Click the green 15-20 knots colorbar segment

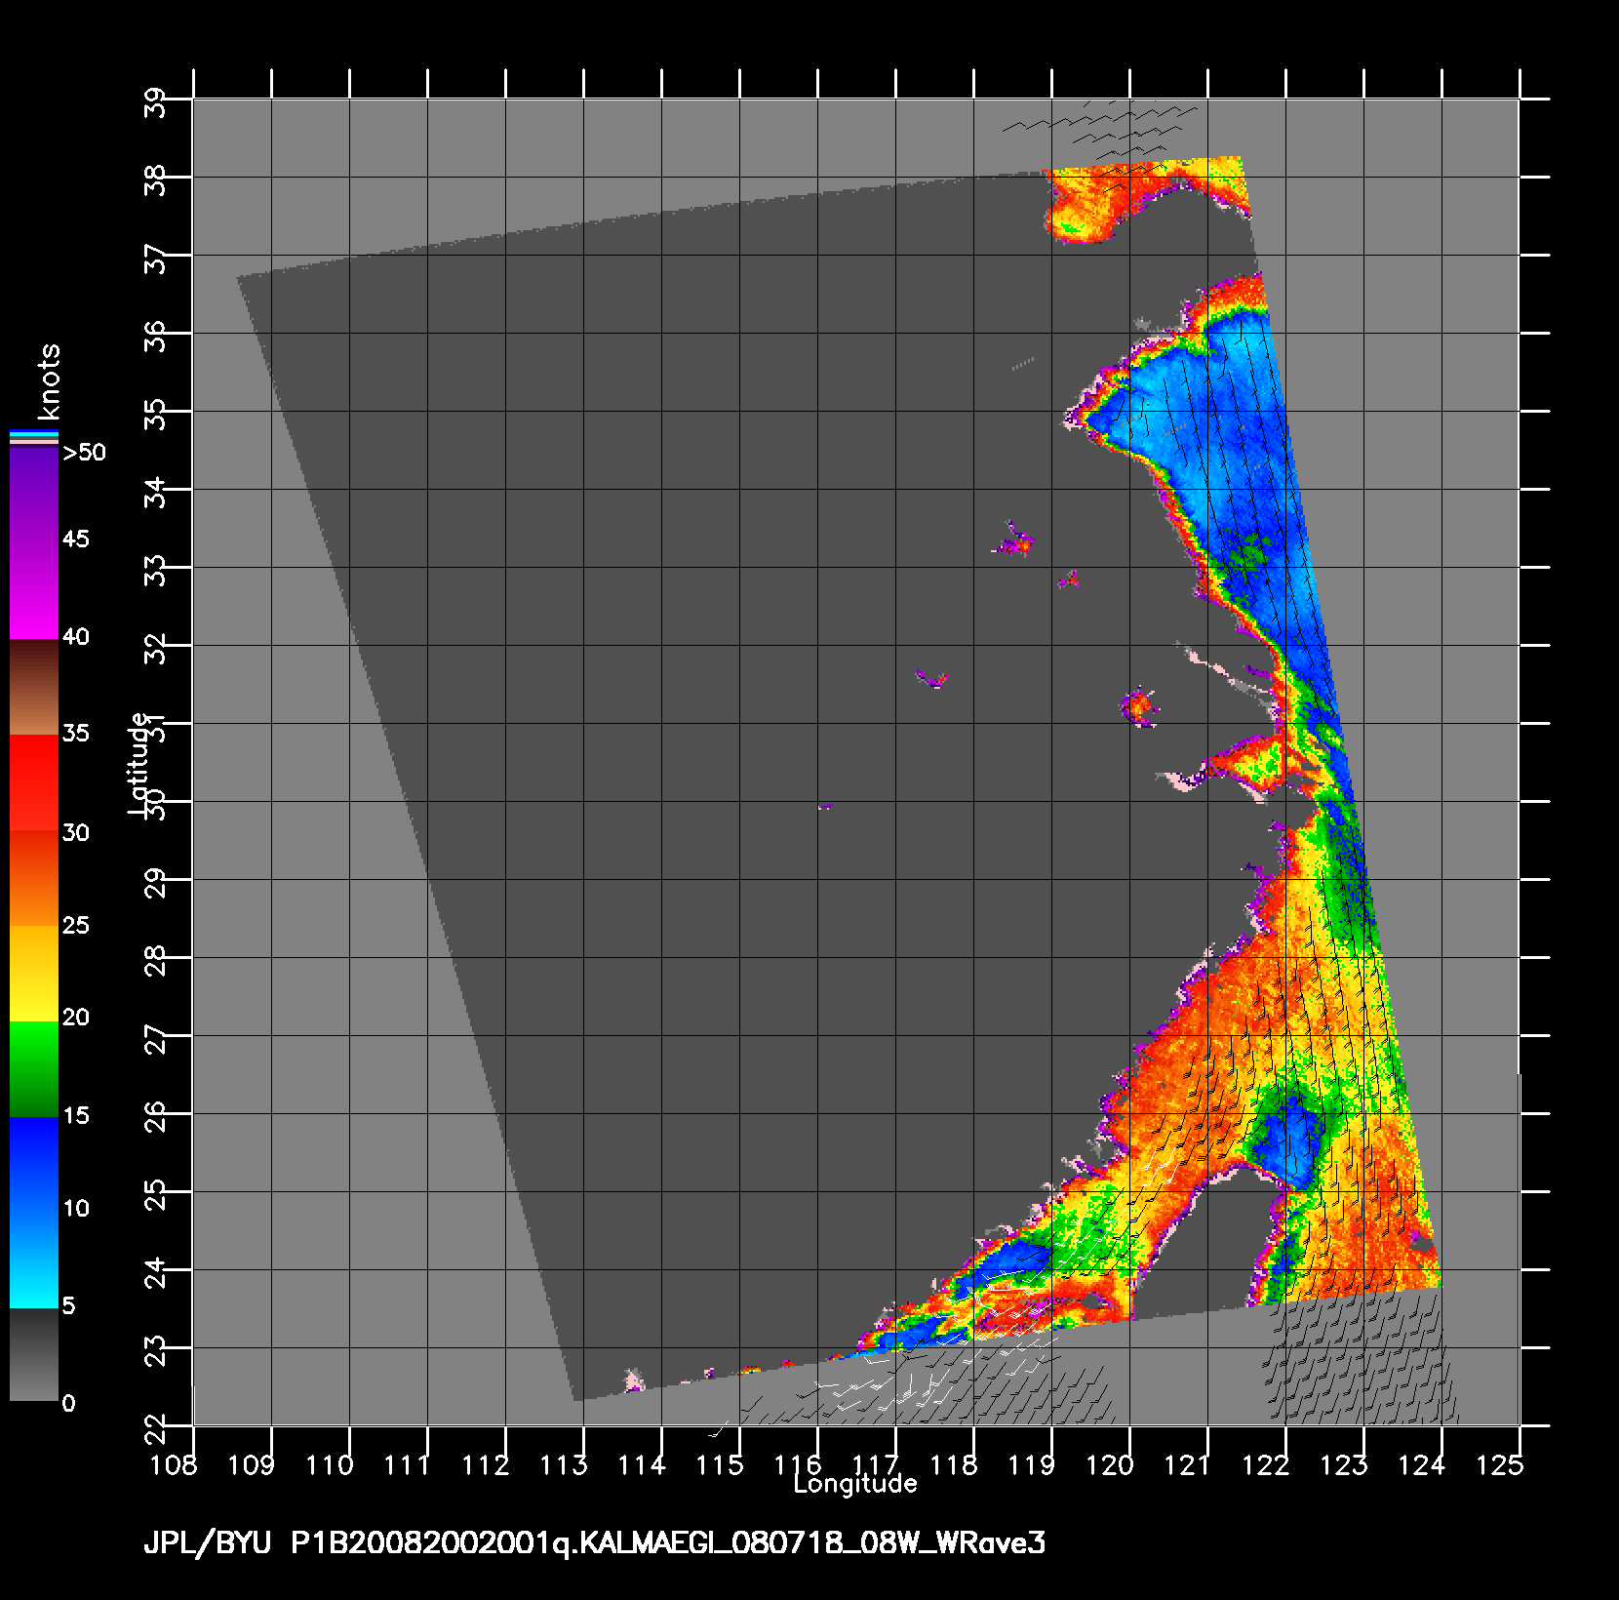33,1069
